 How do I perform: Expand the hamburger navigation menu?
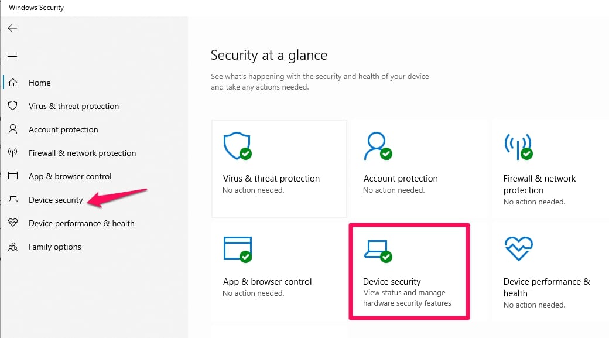point(12,54)
